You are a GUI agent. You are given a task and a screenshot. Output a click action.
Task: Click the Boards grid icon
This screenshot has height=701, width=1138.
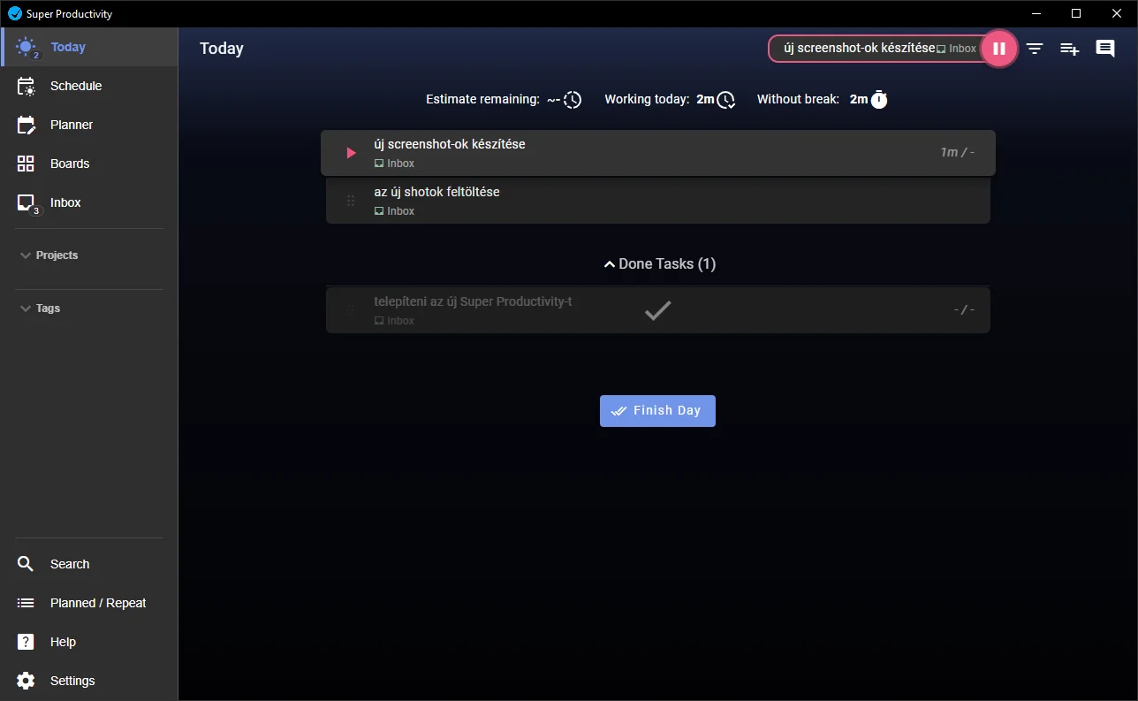pyautogui.click(x=26, y=164)
